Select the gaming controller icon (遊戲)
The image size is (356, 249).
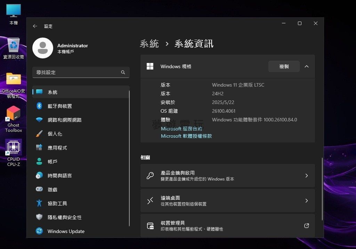pos(39,190)
